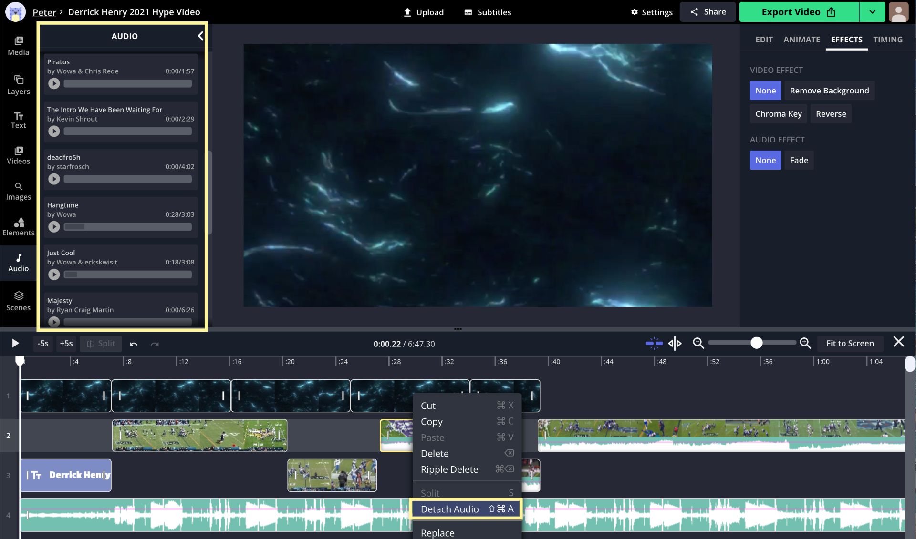This screenshot has width=916, height=539.
Task: Select Fade audio effect option
Action: tap(799, 160)
